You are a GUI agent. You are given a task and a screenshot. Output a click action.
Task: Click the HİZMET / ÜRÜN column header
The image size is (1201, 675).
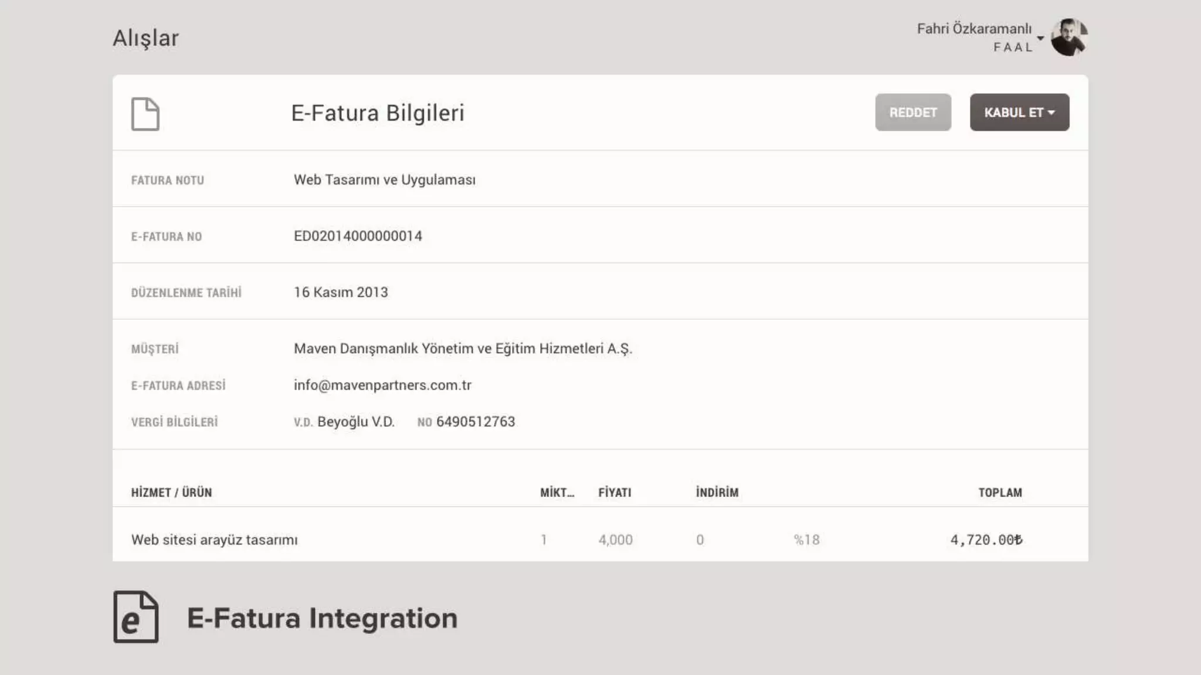171,493
